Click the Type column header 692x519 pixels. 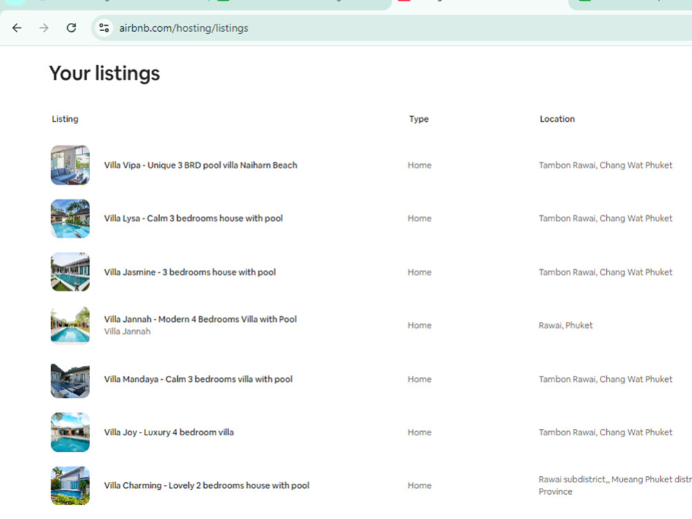[x=419, y=119]
